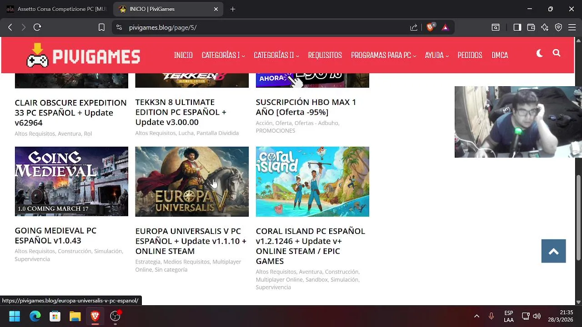The image size is (582, 327).
Task: Expand AYUDA dropdown menu
Action: [x=436, y=55]
